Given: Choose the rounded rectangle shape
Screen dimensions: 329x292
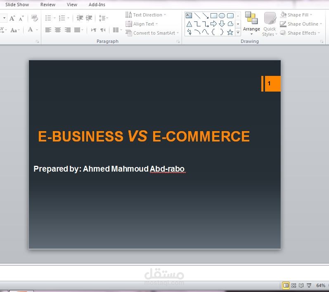Looking at the screenshot, I should (230, 16).
